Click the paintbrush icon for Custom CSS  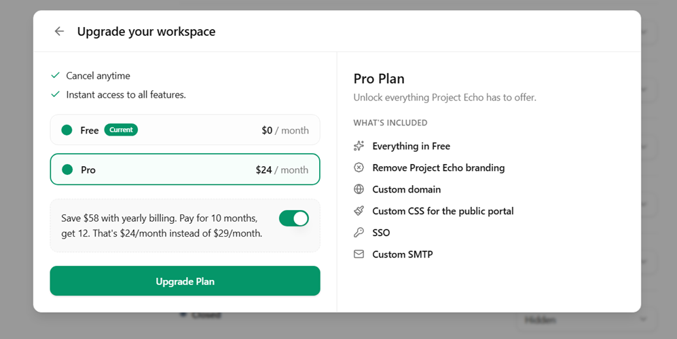pos(359,210)
